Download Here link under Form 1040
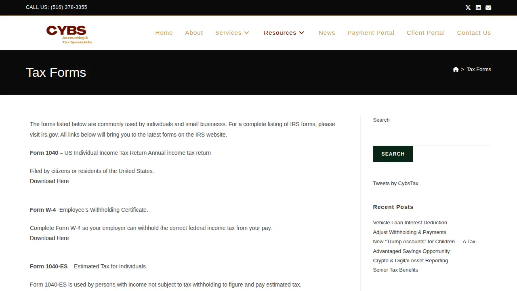 49,181
